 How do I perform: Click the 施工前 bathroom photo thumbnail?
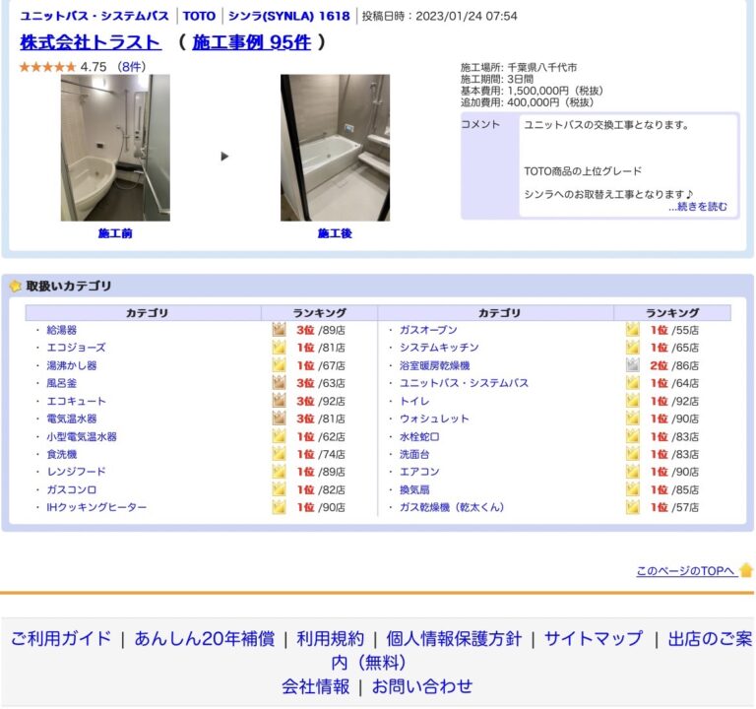coord(115,148)
